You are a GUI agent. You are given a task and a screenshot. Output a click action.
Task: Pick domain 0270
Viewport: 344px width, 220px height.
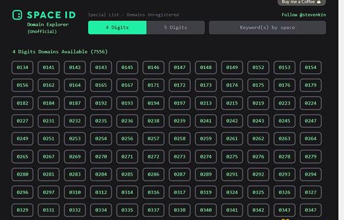pos(101,156)
